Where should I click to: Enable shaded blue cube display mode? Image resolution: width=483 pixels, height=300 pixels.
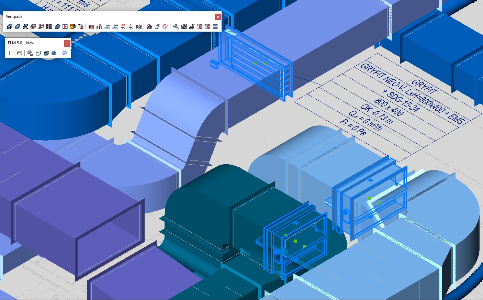pyautogui.click(x=46, y=53)
